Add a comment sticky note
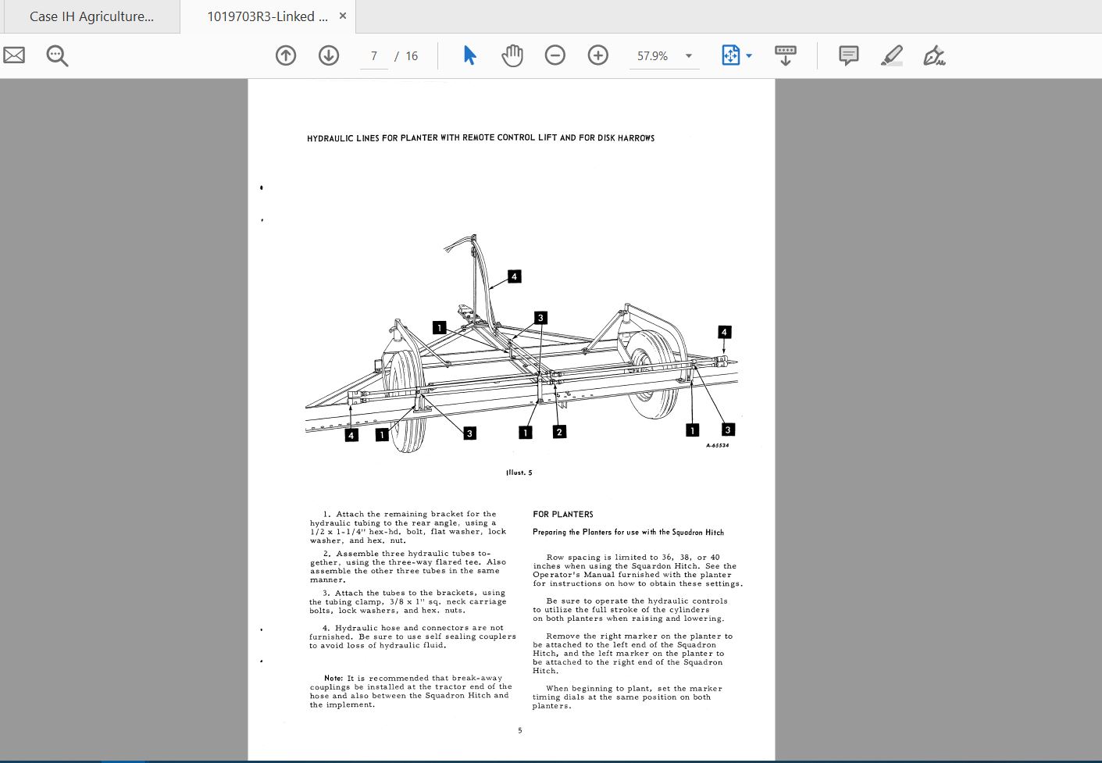Viewport: 1102px width, 763px height. [848, 55]
